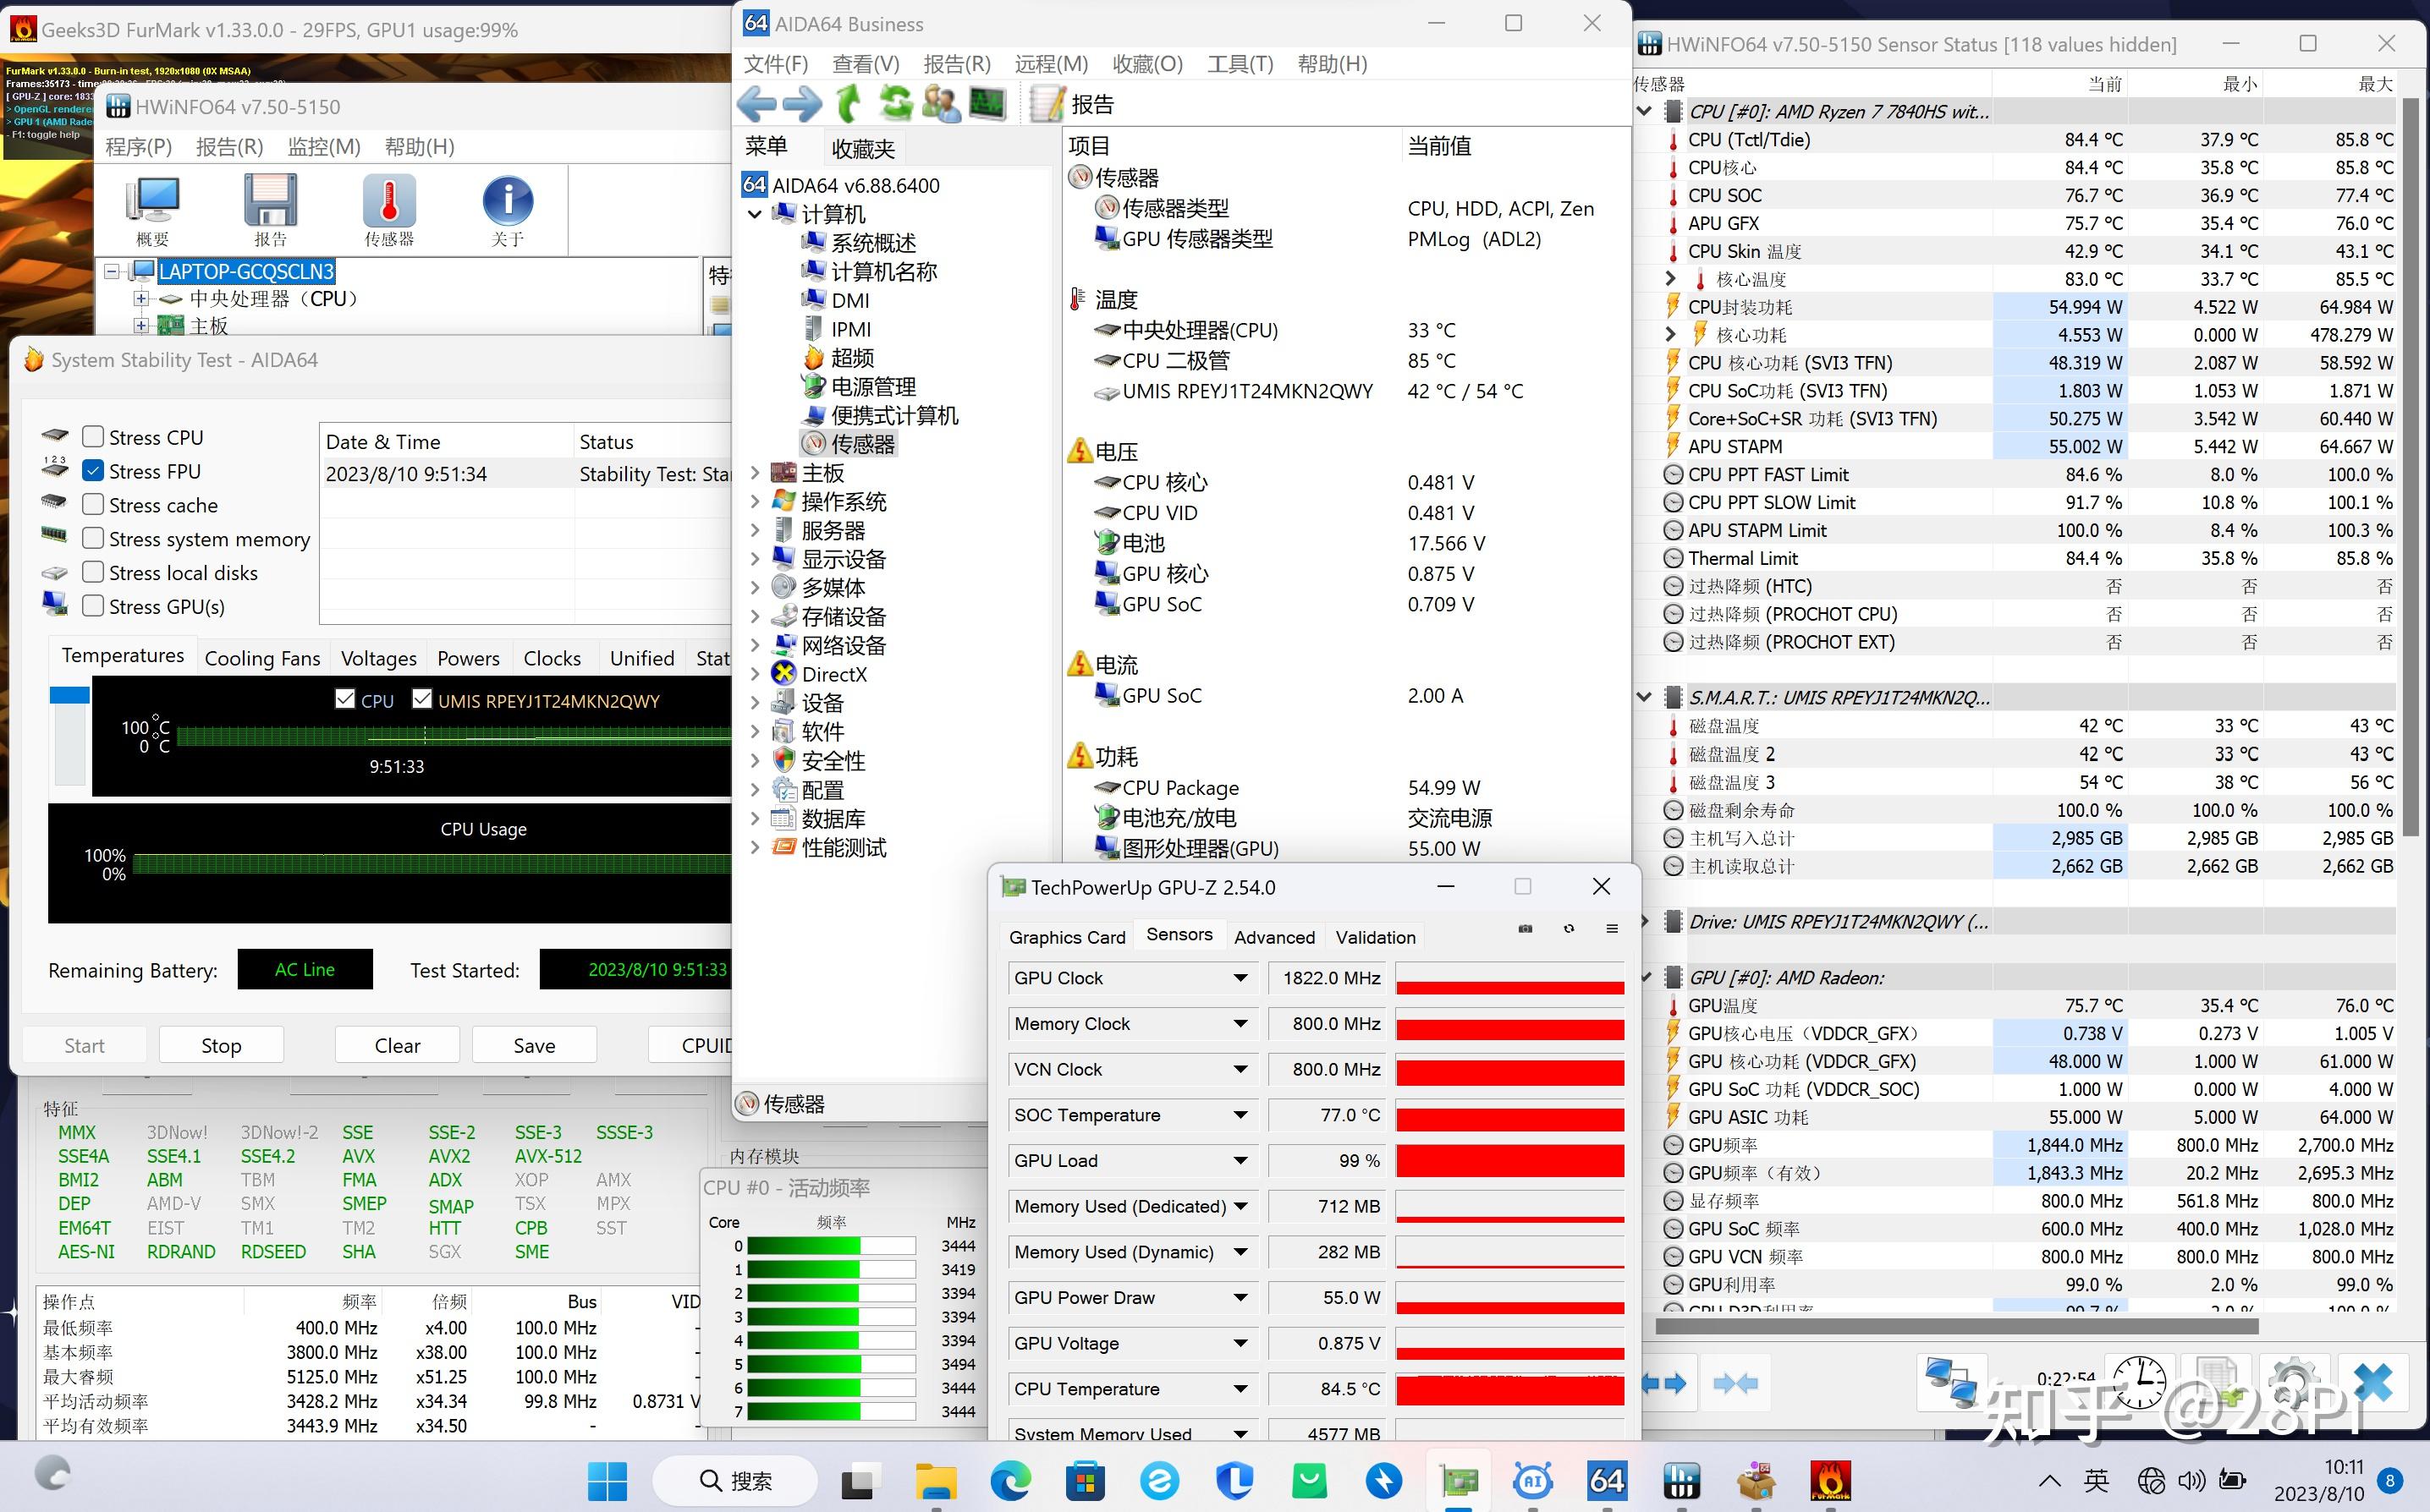Image resolution: width=2430 pixels, height=1512 pixels.
Task: Open the Memory Clock dropdown in GPU-Z
Action: (x=1240, y=1023)
